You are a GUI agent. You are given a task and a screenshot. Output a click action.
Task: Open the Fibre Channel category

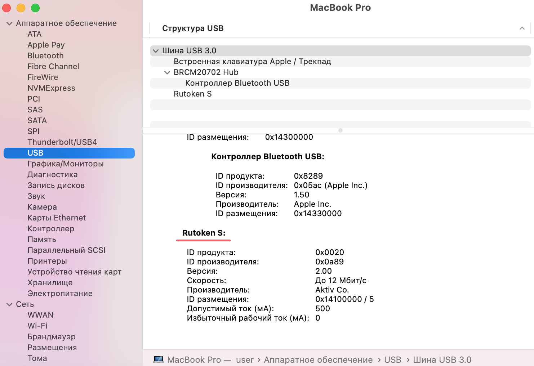(x=53, y=67)
